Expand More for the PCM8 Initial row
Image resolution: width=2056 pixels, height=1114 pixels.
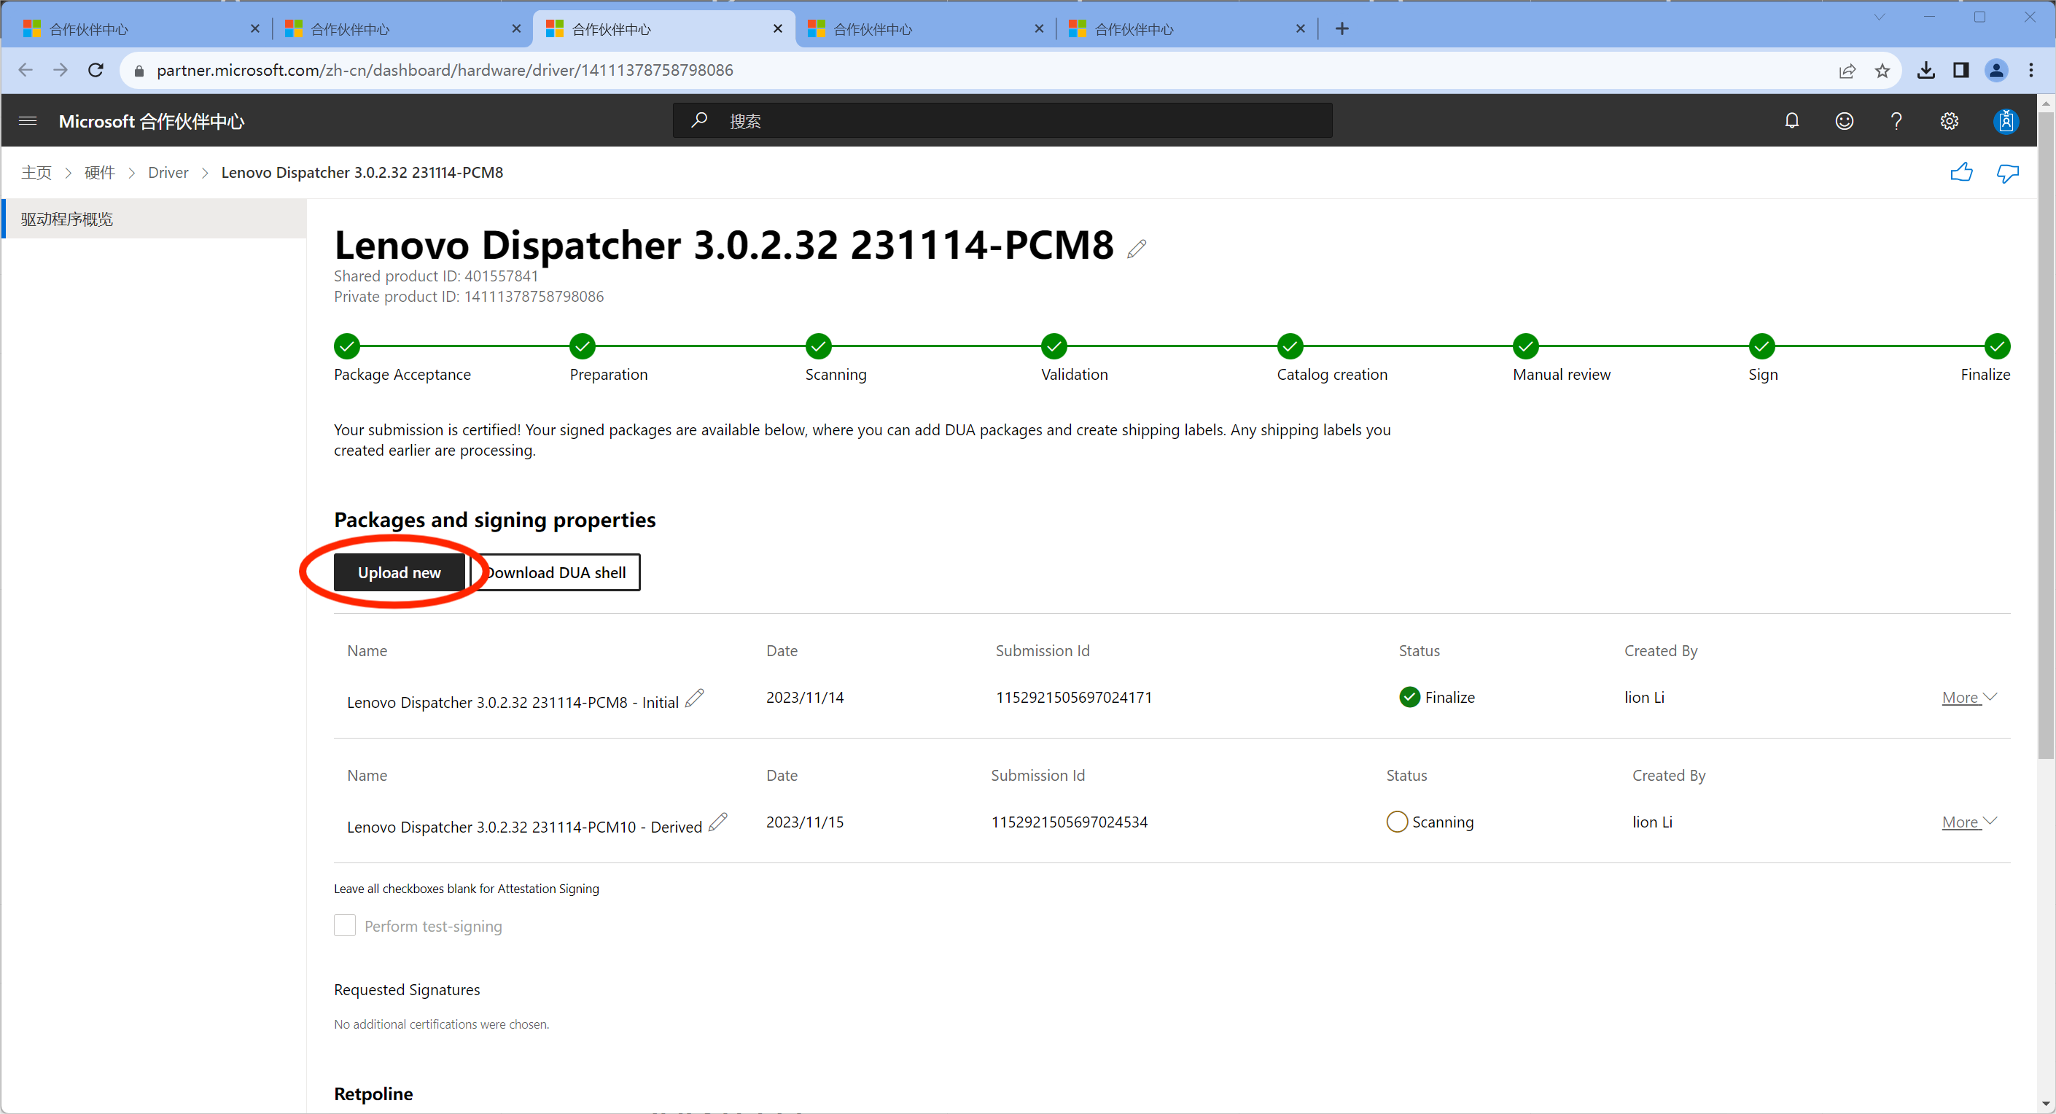1969,698
